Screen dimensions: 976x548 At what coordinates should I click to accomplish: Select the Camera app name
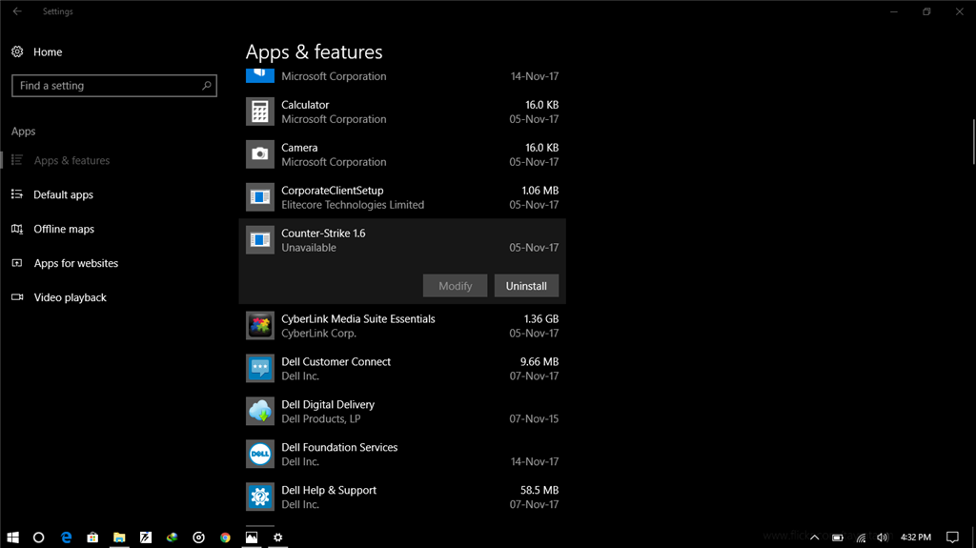click(x=299, y=148)
